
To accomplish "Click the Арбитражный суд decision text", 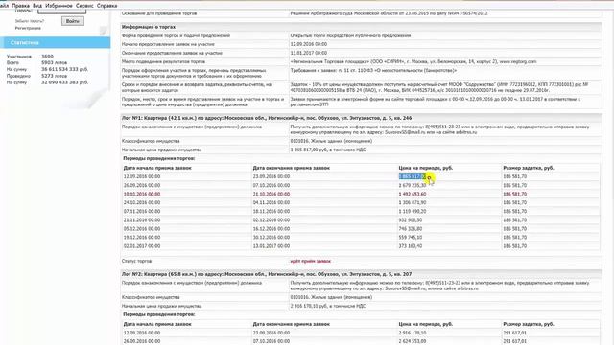I will [x=389, y=13].
